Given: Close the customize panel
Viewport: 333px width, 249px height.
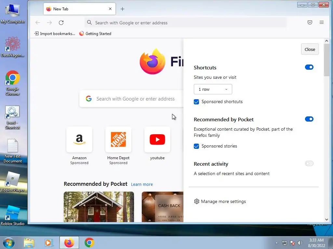Looking at the screenshot, I should [x=310, y=49].
